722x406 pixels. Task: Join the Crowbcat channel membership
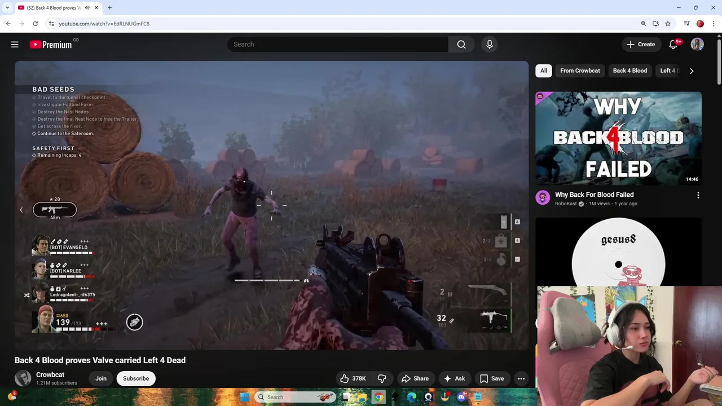coord(101,378)
